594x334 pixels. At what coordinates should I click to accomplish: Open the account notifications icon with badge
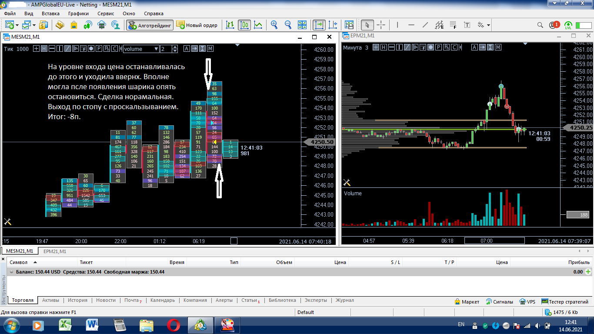554,25
